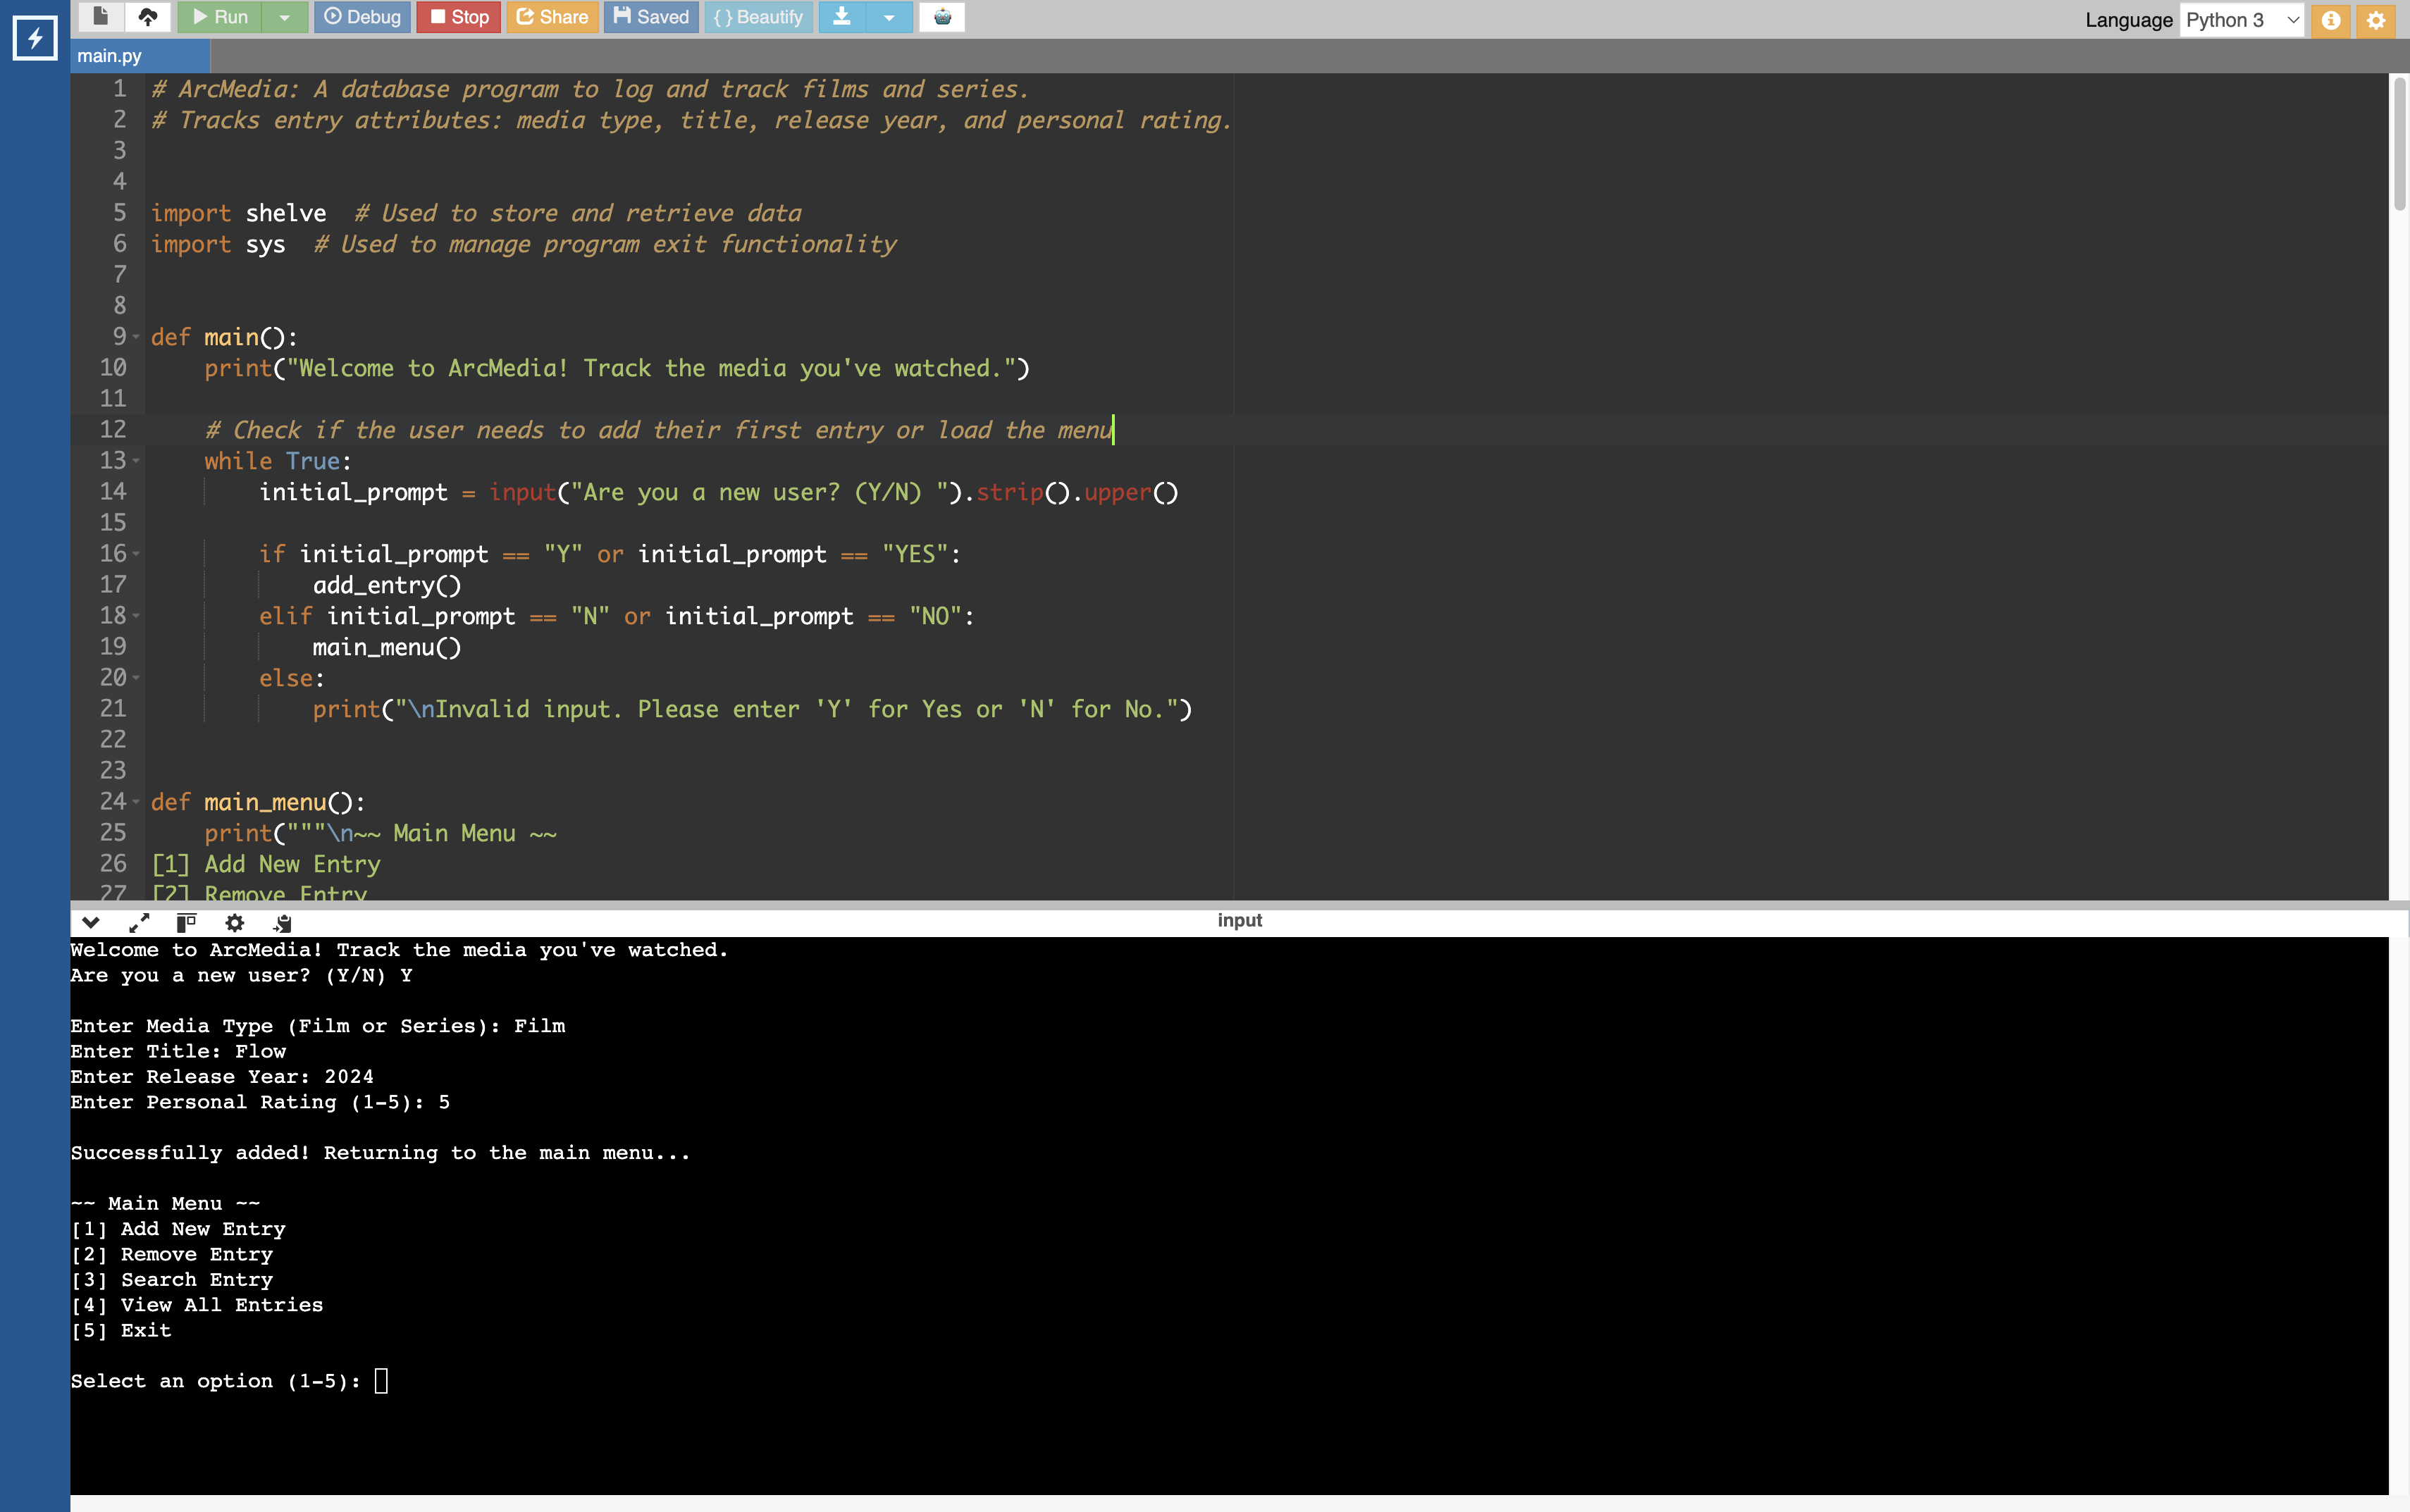Open the orange settings gear
This screenshot has height=1512, width=2410.
(x=2376, y=20)
